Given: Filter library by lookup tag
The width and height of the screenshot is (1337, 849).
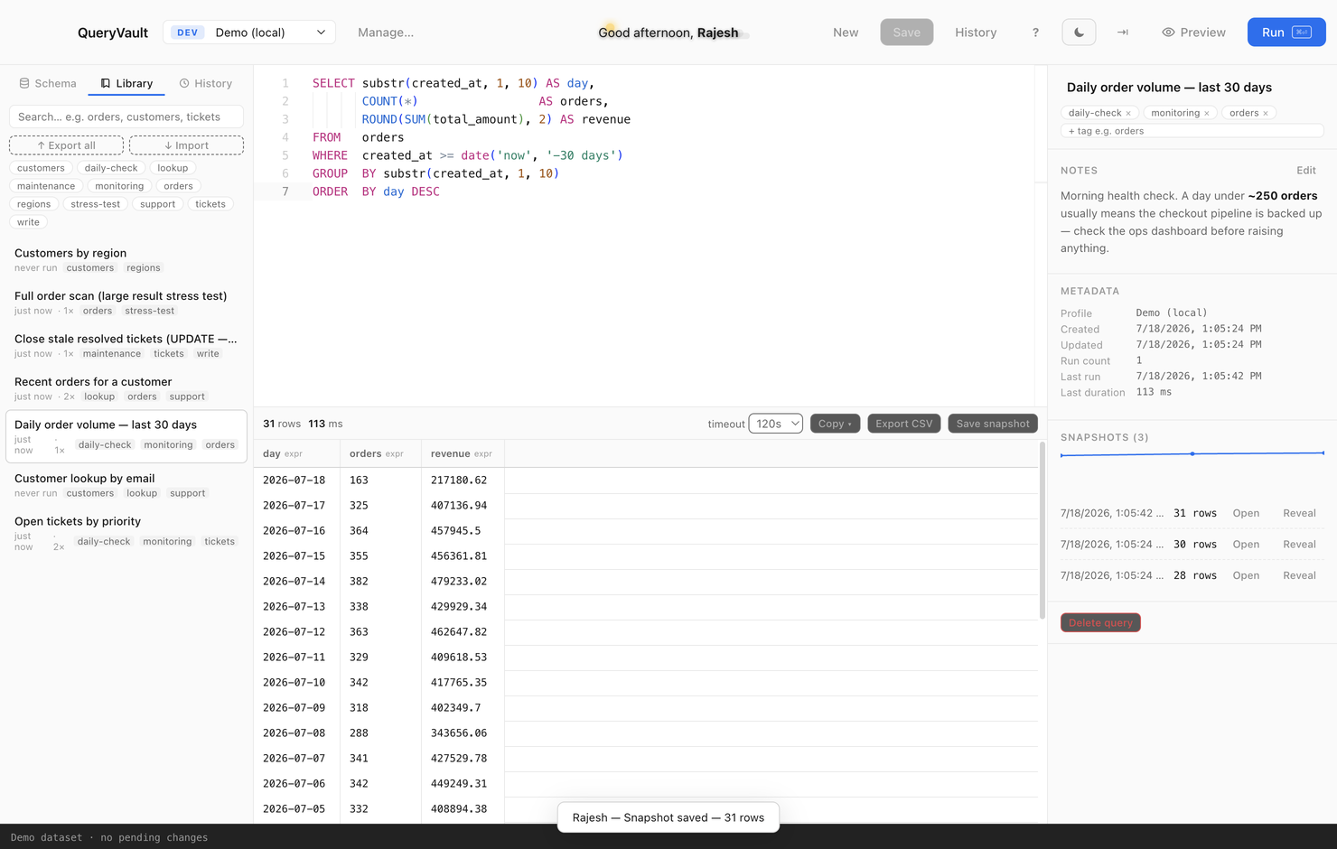Looking at the screenshot, I should (x=173, y=168).
